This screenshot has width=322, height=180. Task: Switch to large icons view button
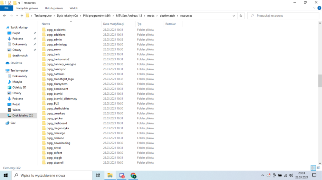pyautogui.click(x=318, y=168)
